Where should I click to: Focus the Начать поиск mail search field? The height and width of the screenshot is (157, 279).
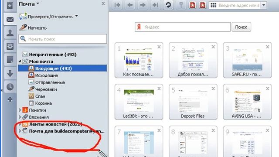tap(63, 39)
